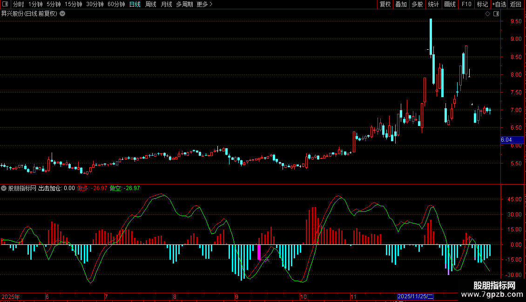The height and width of the screenshot is (302, 526).
Task: Add stock with +自选 button
Action: pyautogui.click(x=499, y=4)
